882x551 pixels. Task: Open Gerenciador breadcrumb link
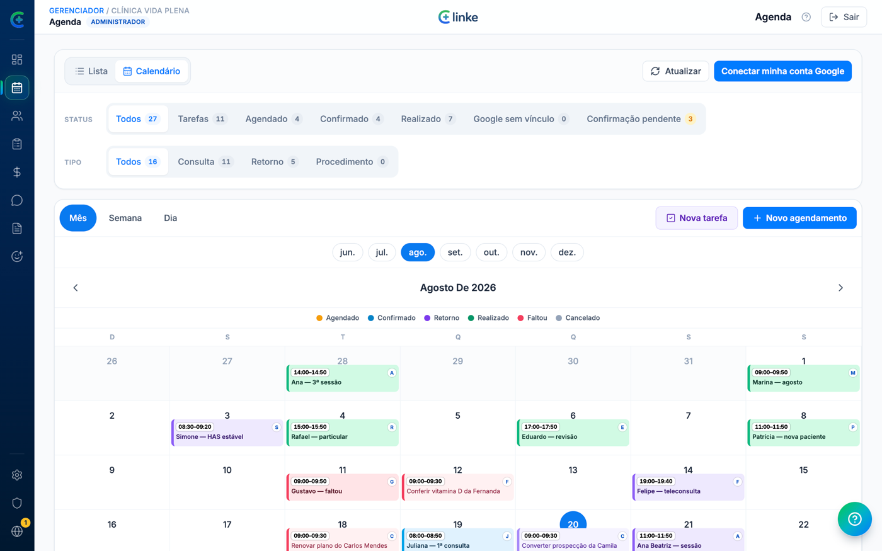click(x=76, y=11)
